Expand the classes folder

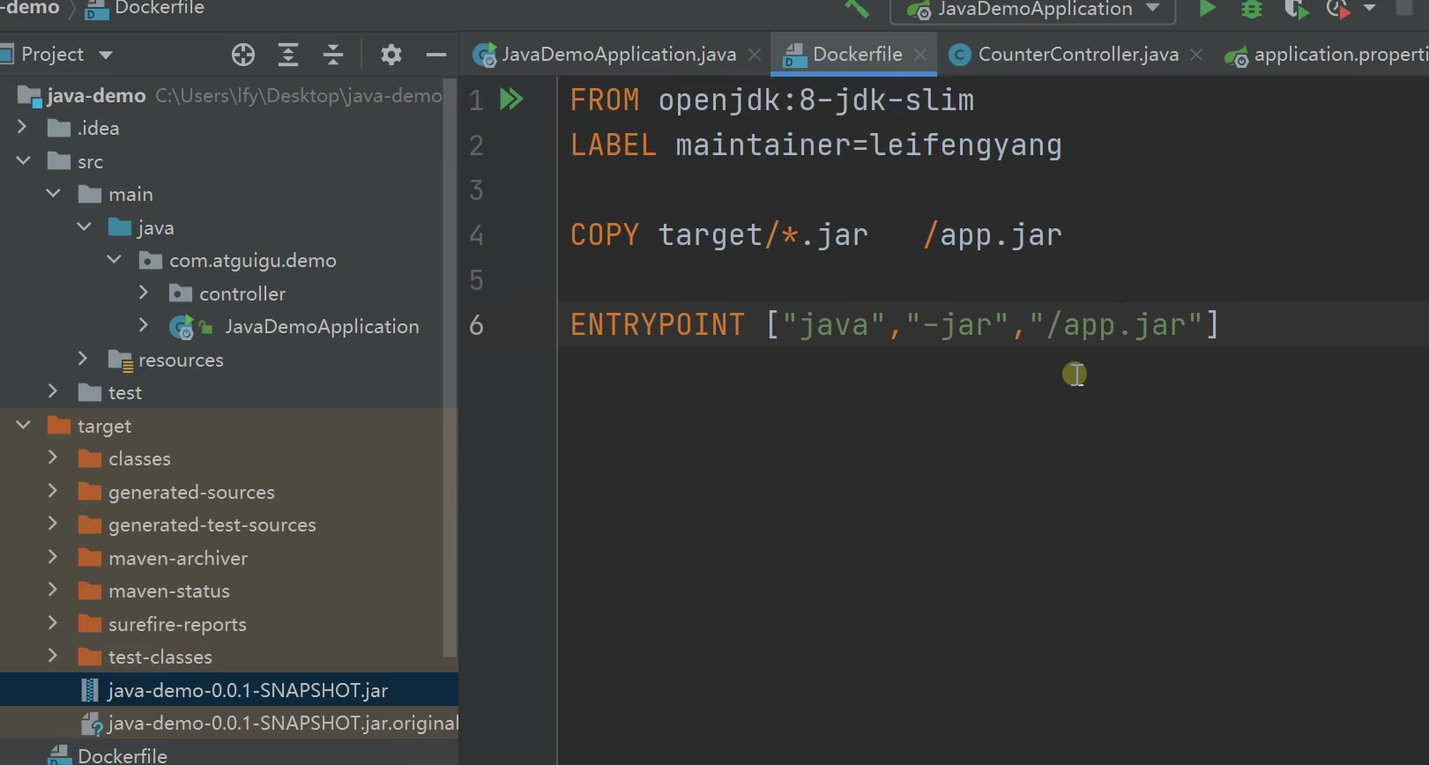[53, 457]
